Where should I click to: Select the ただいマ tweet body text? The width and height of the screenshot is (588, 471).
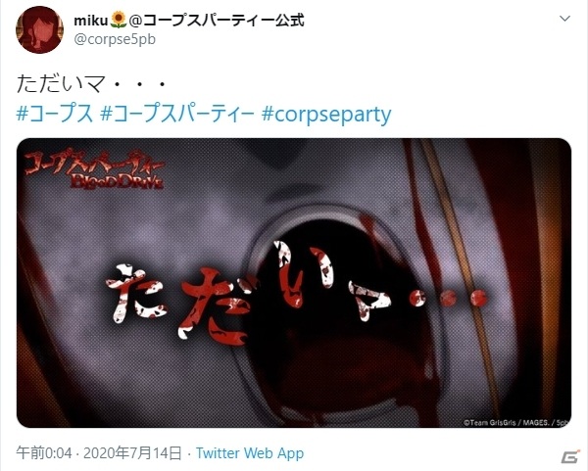click(91, 84)
